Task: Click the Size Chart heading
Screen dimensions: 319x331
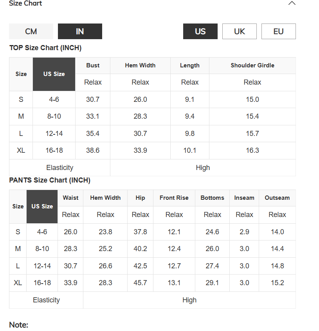Action: tap(25, 3)
